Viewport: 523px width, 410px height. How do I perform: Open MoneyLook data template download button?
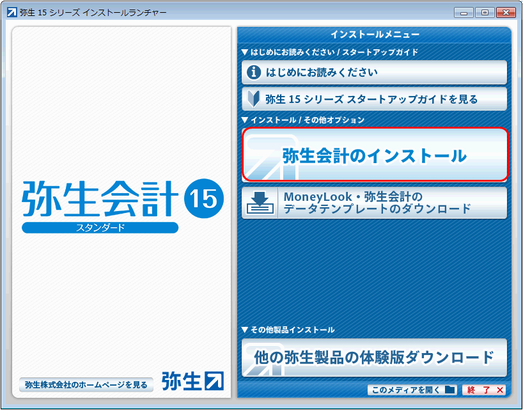(374, 203)
